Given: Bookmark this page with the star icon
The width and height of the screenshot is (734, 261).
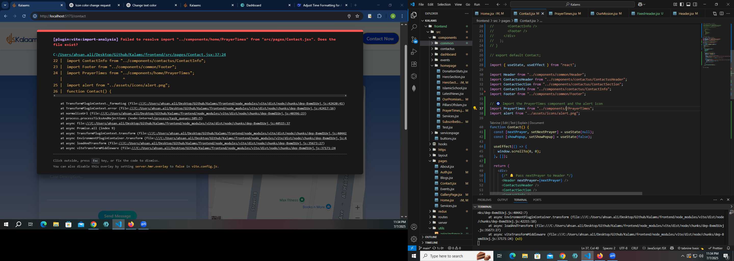Looking at the screenshot, I should pos(357,16).
